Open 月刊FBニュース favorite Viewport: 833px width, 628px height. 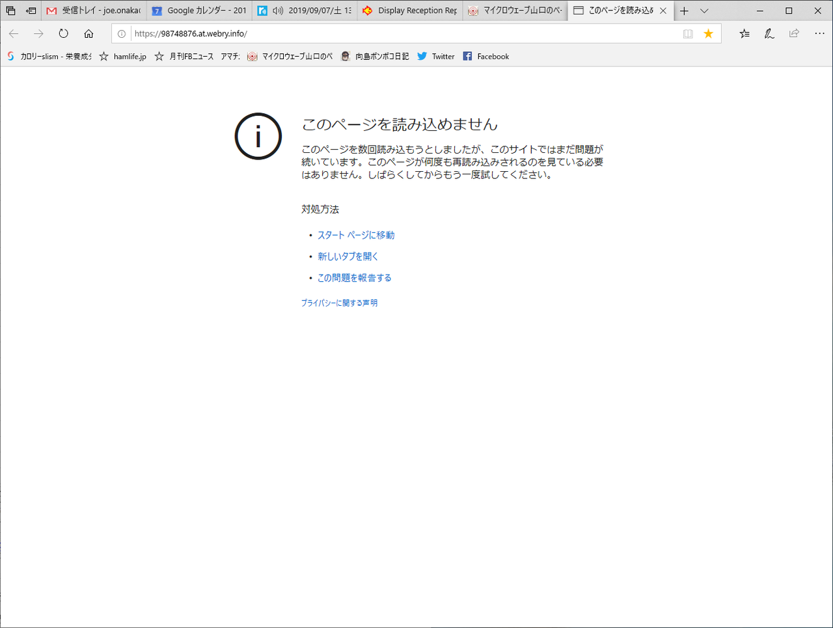pyautogui.click(x=184, y=57)
